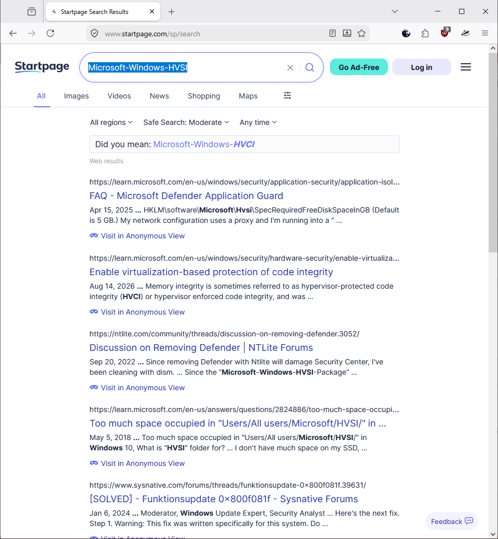Switch to the News tab
This screenshot has width=498, height=539.
coord(159,96)
